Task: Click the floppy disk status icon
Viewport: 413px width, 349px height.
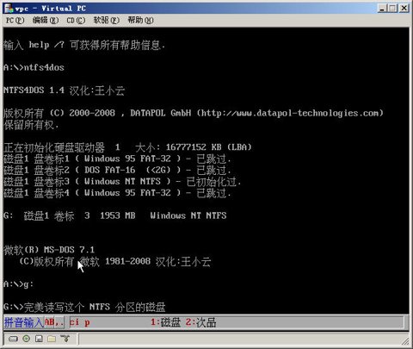Action: pyautogui.click(x=39, y=339)
